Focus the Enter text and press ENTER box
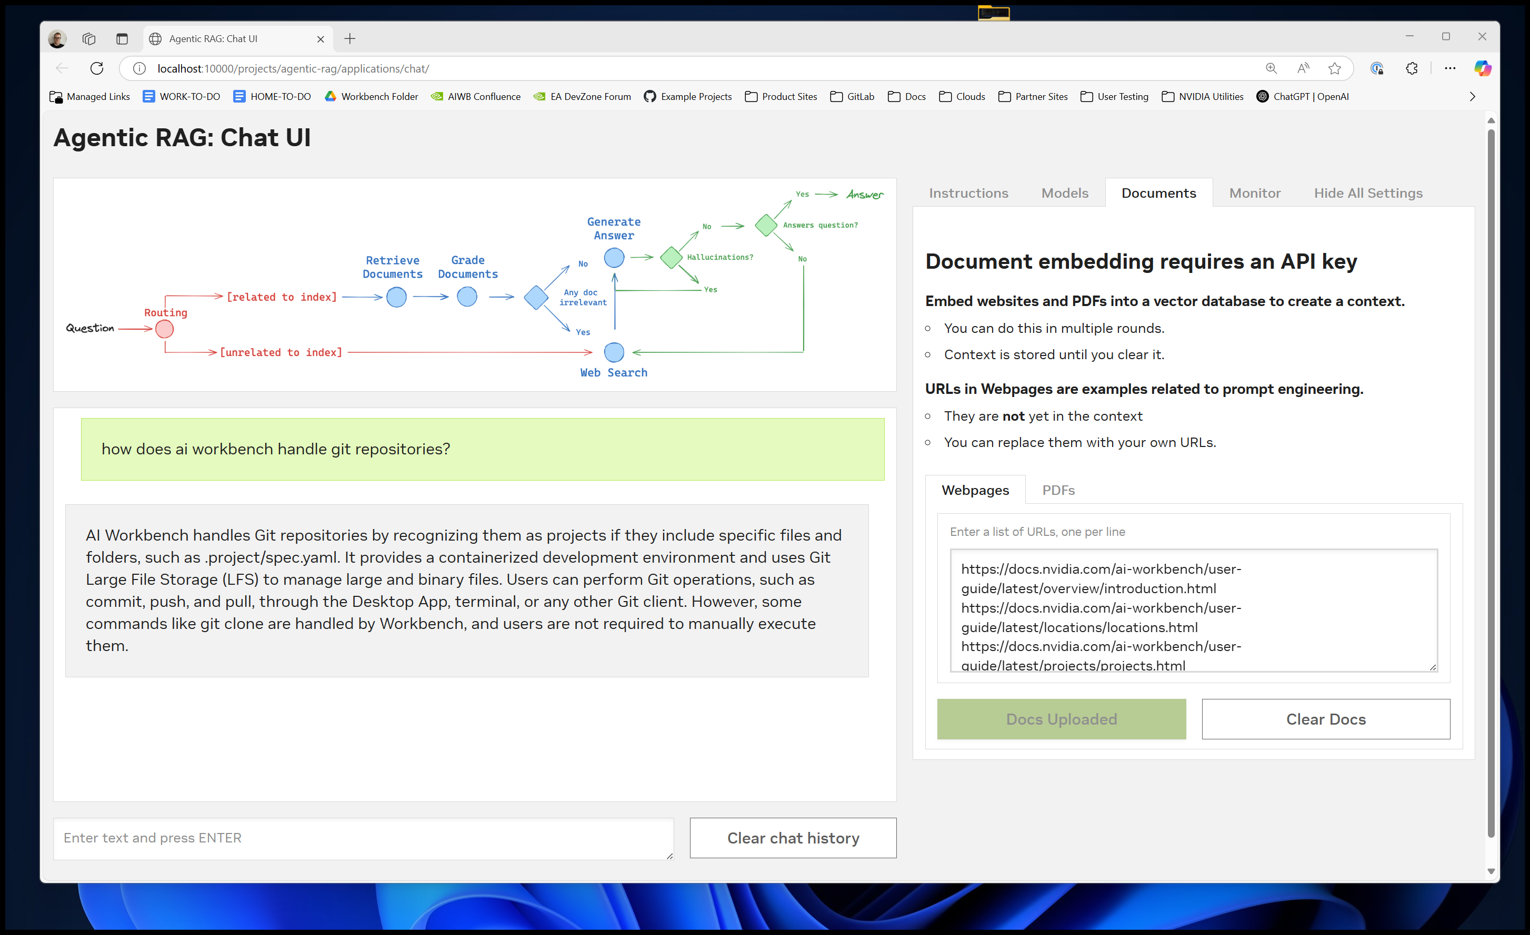The height and width of the screenshot is (935, 1530). coord(363,838)
